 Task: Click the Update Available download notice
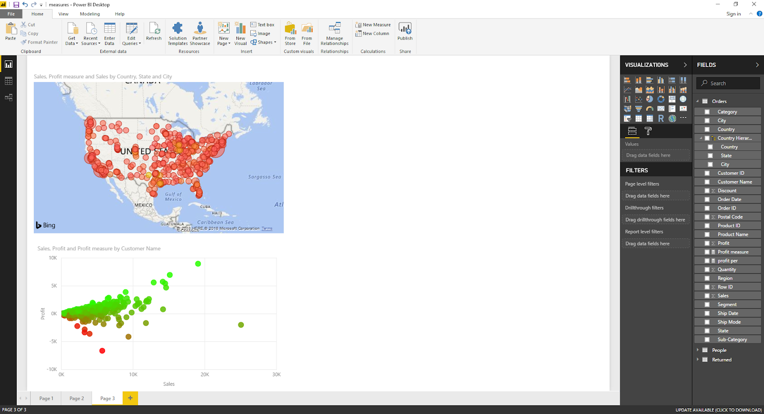[719, 410]
